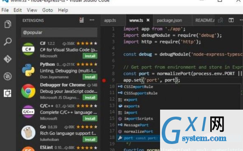The image size is (243, 151).
Task: Select normalizePort autocomplete suggestion
Action: click(x=138, y=132)
